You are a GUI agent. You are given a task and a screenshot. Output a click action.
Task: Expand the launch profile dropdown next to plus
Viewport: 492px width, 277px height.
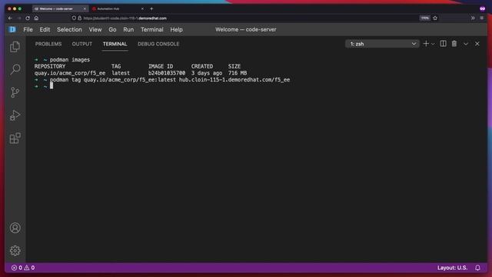pyautogui.click(x=433, y=44)
